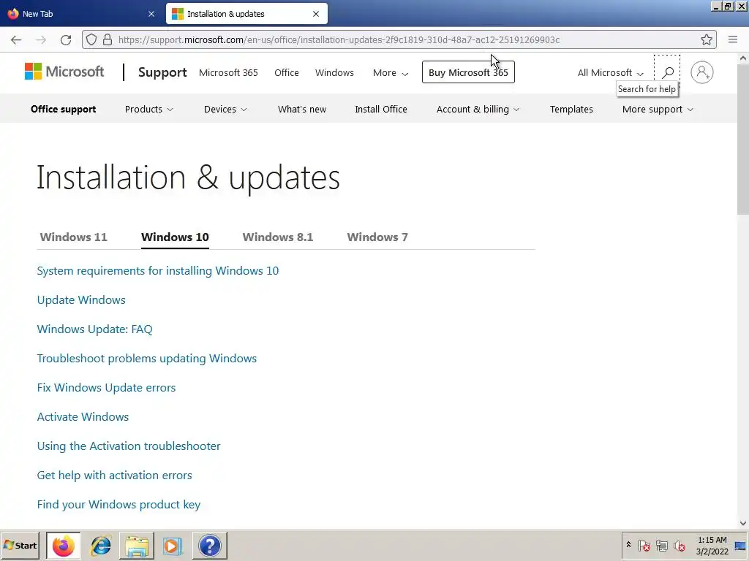Image resolution: width=749 pixels, height=561 pixels.
Task: Click the page scrollbar up arrow
Action: [x=743, y=58]
